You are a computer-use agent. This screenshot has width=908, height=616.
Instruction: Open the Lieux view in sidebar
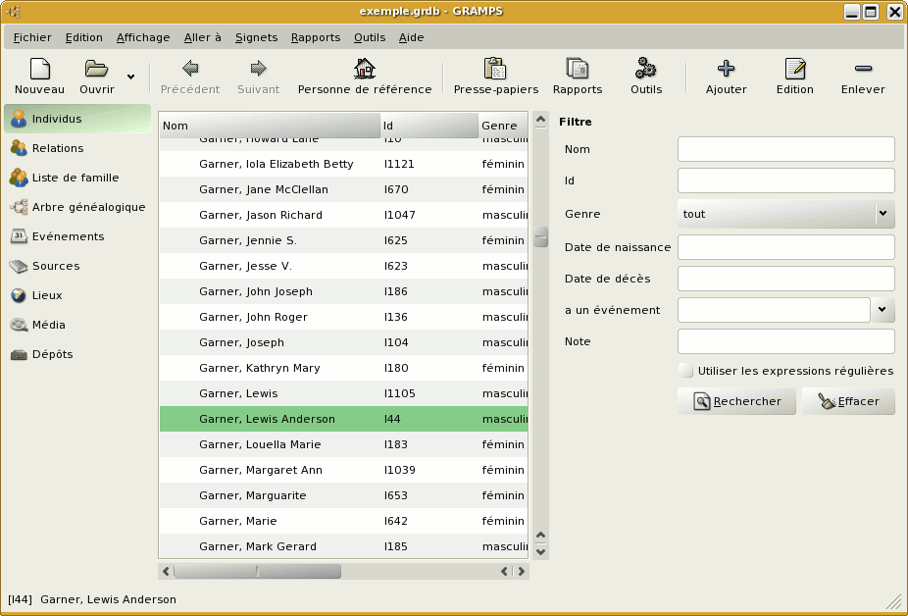click(46, 295)
